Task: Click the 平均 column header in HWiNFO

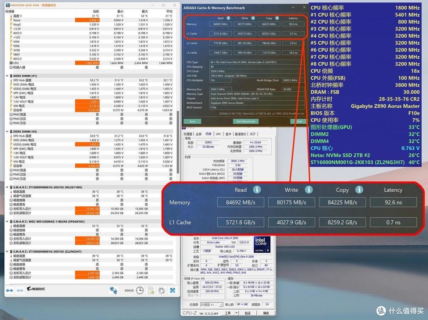Action: tap(169, 12)
